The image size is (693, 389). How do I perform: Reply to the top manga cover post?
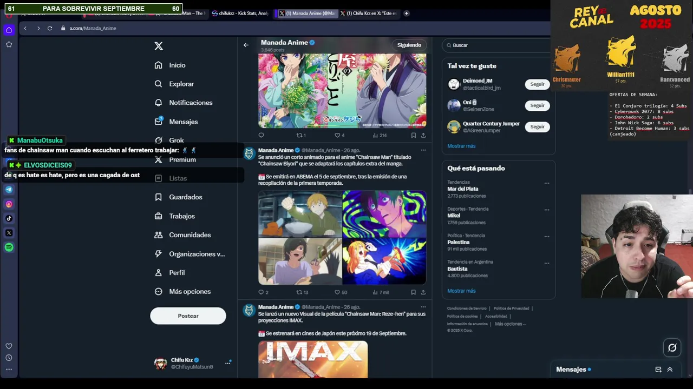coord(261,136)
